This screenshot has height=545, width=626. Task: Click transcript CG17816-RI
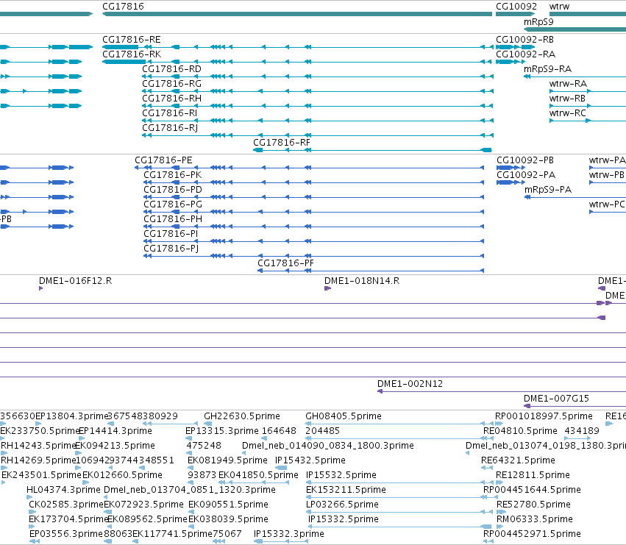click(x=170, y=113)
